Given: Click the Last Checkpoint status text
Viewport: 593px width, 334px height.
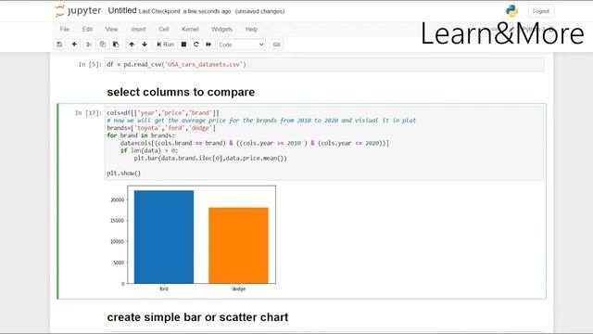Looking at the screenshot, I should click(184, 11).
